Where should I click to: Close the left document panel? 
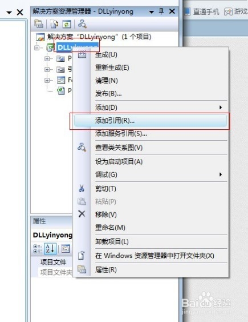click(x=20, y=13)
